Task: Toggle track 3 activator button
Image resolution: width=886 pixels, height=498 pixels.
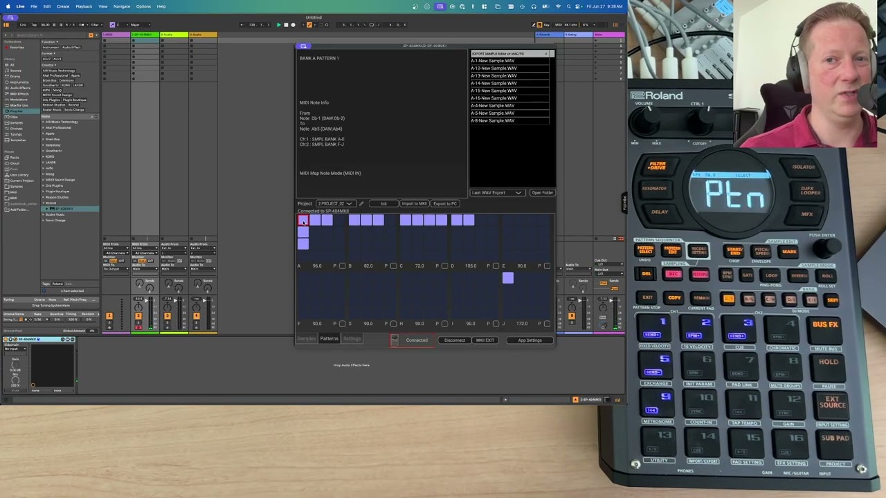Action: pyautogui.click(x=167, y=315)
